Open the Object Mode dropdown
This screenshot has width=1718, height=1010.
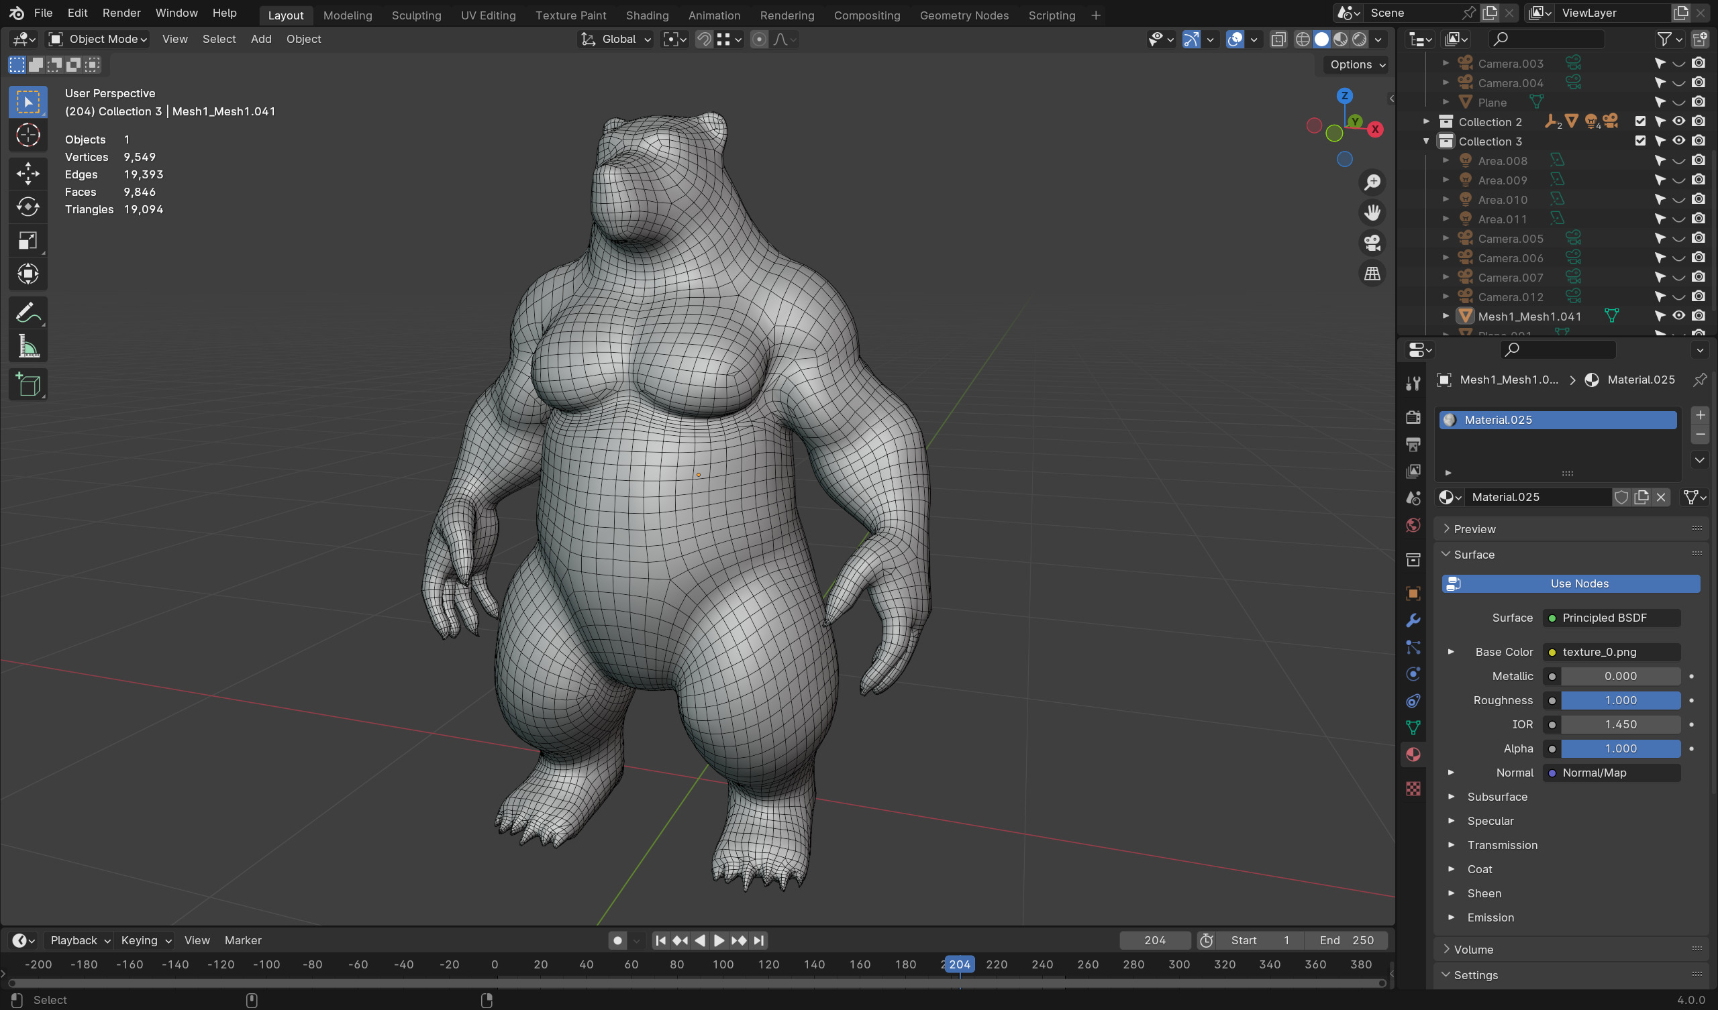point(97,40)
